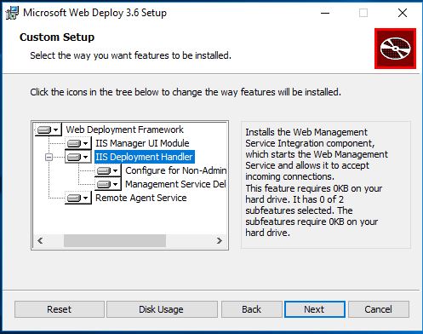Open the Disk Usage dialog

click(162, 309)
